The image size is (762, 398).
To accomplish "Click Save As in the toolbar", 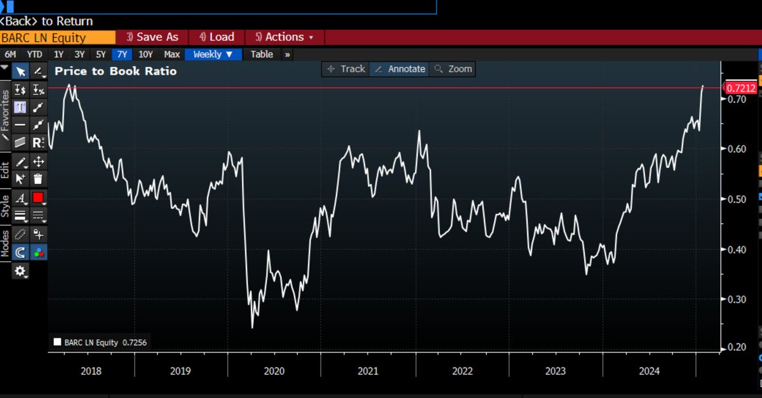I will click(x=152, y=37).
